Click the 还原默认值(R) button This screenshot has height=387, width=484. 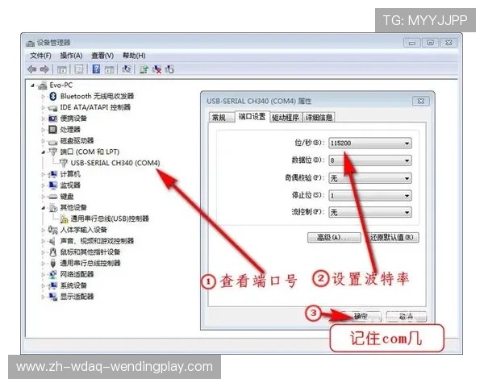point(392,238)
